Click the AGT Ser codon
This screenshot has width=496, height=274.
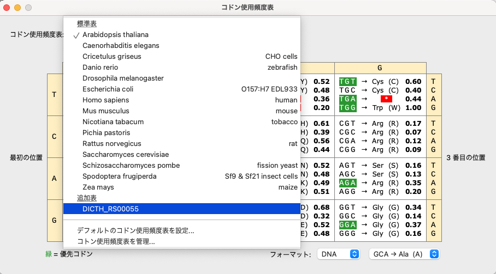click(347, 166)
